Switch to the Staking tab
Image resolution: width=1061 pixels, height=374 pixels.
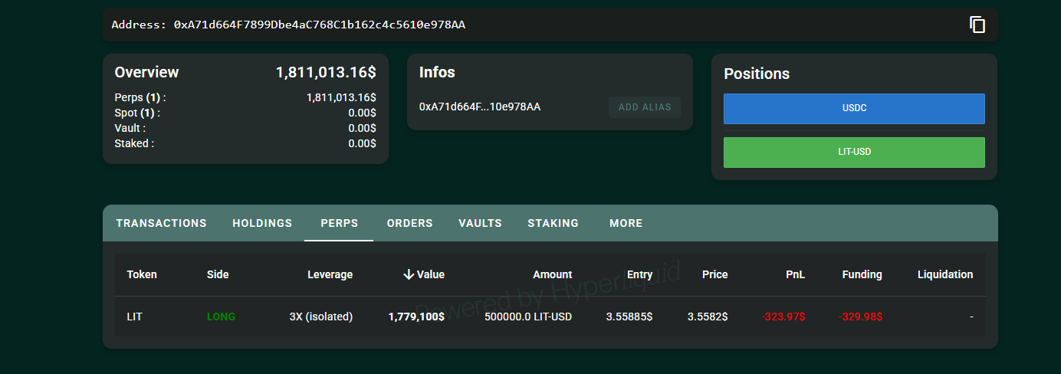553,223
